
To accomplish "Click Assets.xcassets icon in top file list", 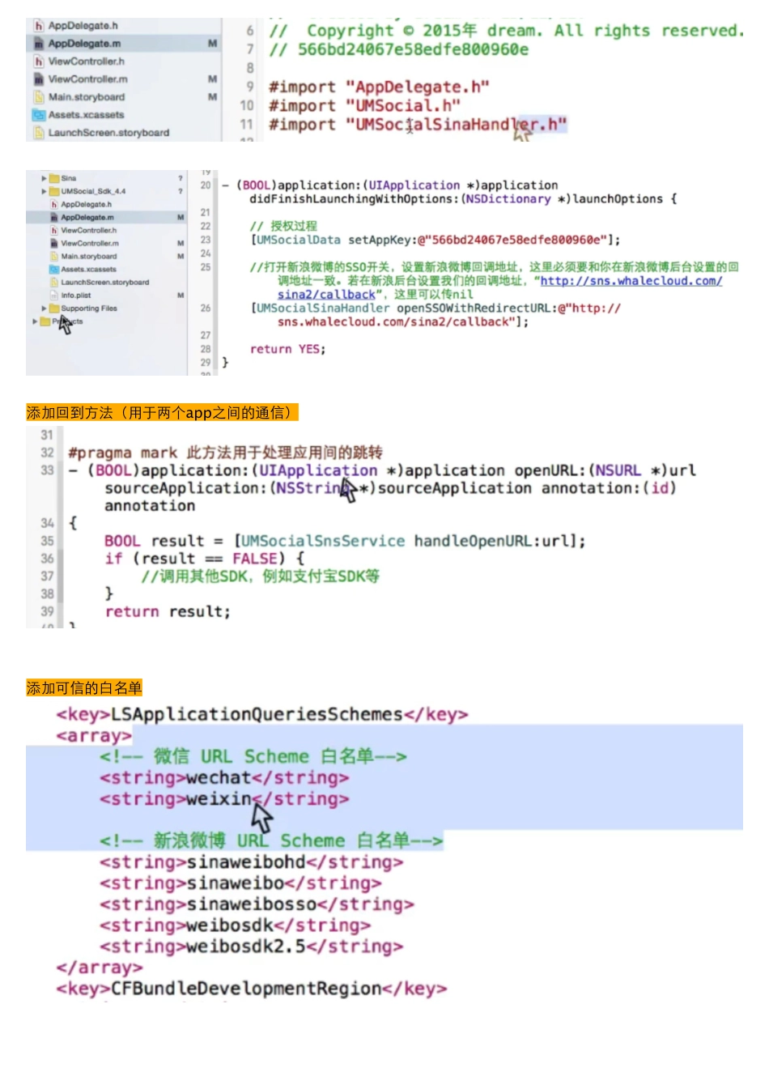I will 39,115.
